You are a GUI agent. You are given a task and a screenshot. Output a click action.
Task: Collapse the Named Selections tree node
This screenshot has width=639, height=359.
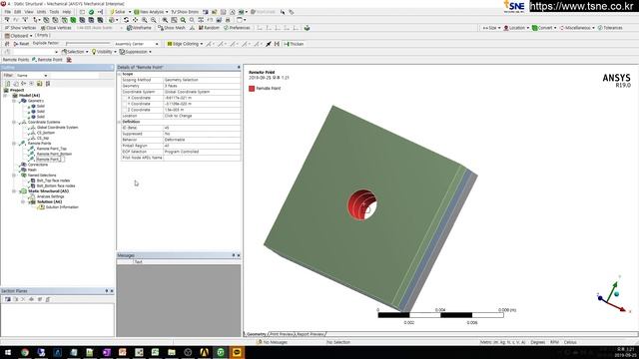coord(14,176)
